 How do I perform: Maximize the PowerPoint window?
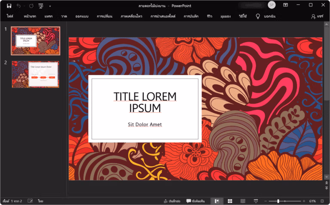tap(311, 5)
